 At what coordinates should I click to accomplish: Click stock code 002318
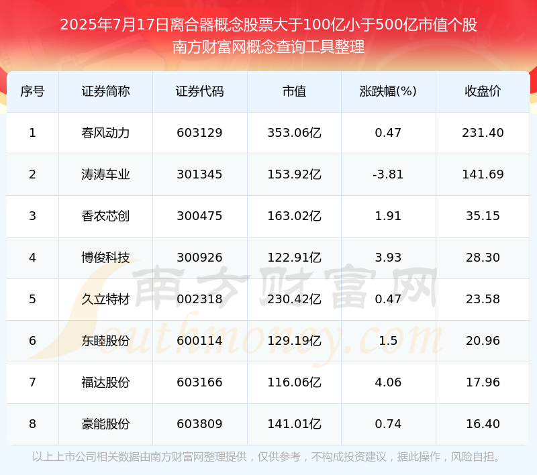(x=199, y=299)
